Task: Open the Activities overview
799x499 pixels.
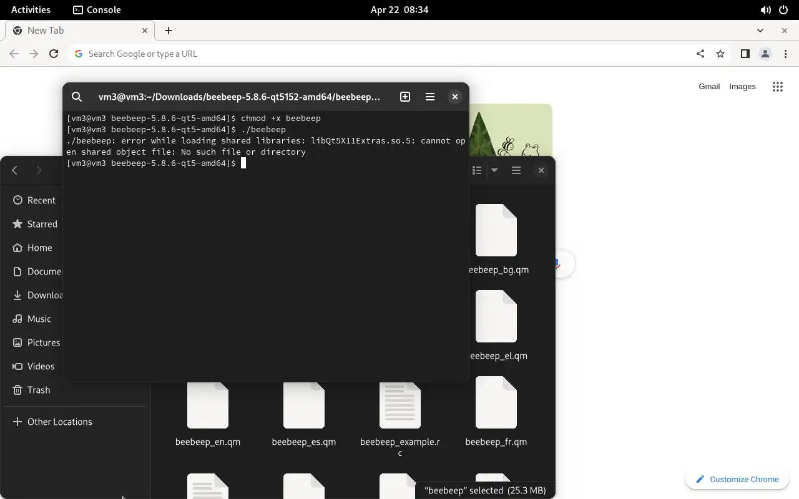Action: point(31,10)
